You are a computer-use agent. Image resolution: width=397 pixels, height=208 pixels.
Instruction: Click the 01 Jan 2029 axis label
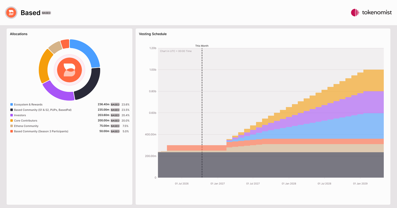point(360,183)
